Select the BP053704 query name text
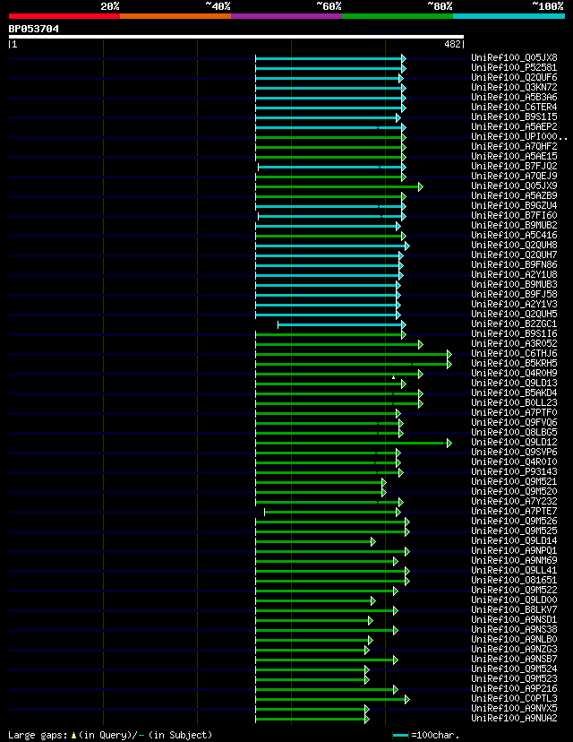 (33, 29)
